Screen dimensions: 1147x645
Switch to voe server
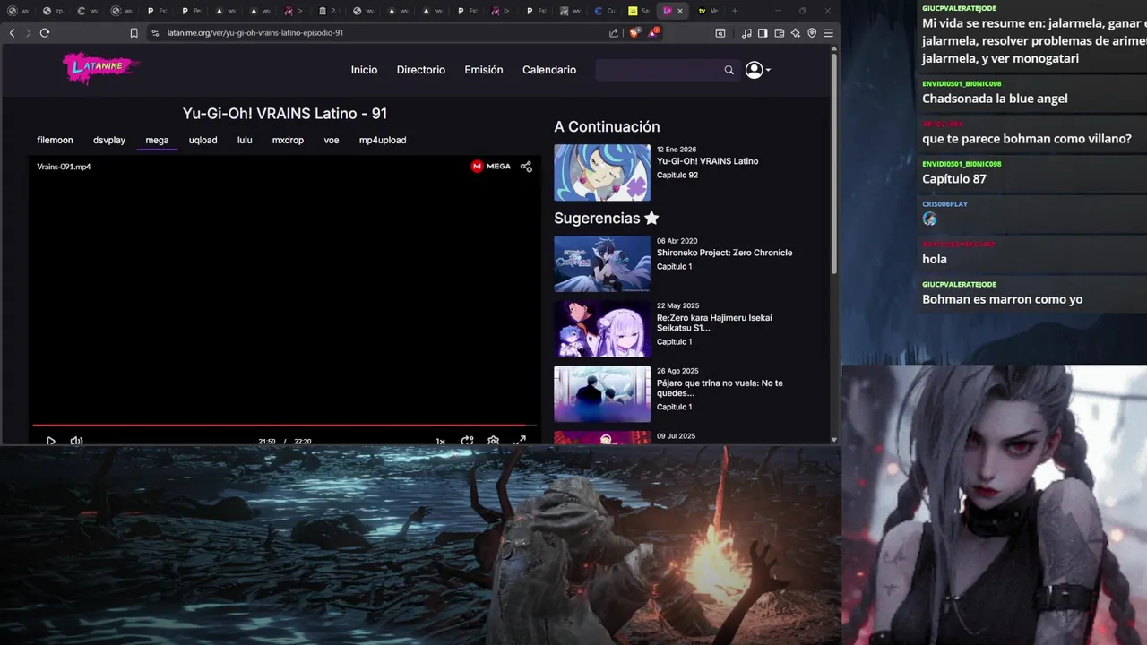coord(332,140)
